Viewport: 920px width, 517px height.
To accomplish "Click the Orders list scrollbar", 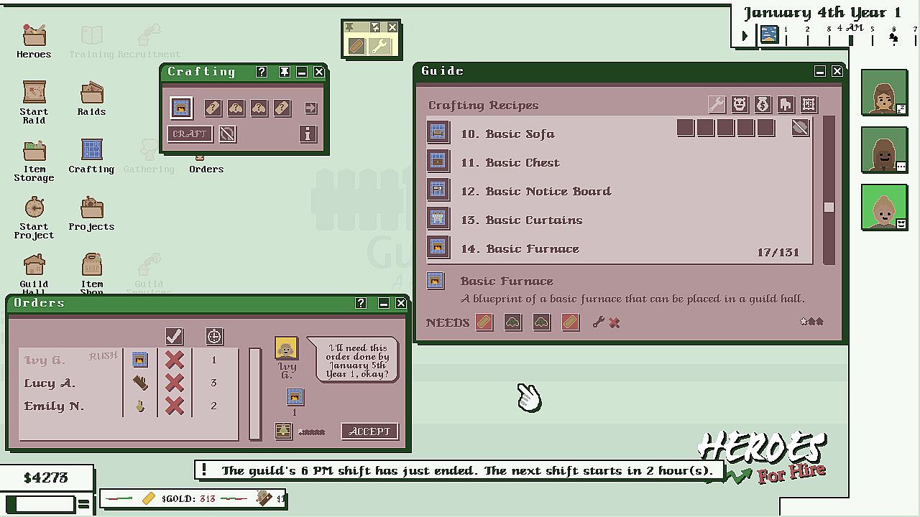I will click(255, 393).
